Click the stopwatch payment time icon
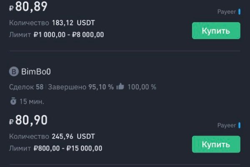This screenshot has width=250, height=167. (13, 101)
